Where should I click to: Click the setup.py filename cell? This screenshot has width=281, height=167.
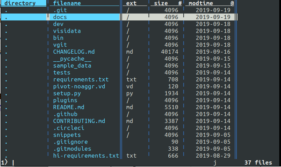point(67,93)
